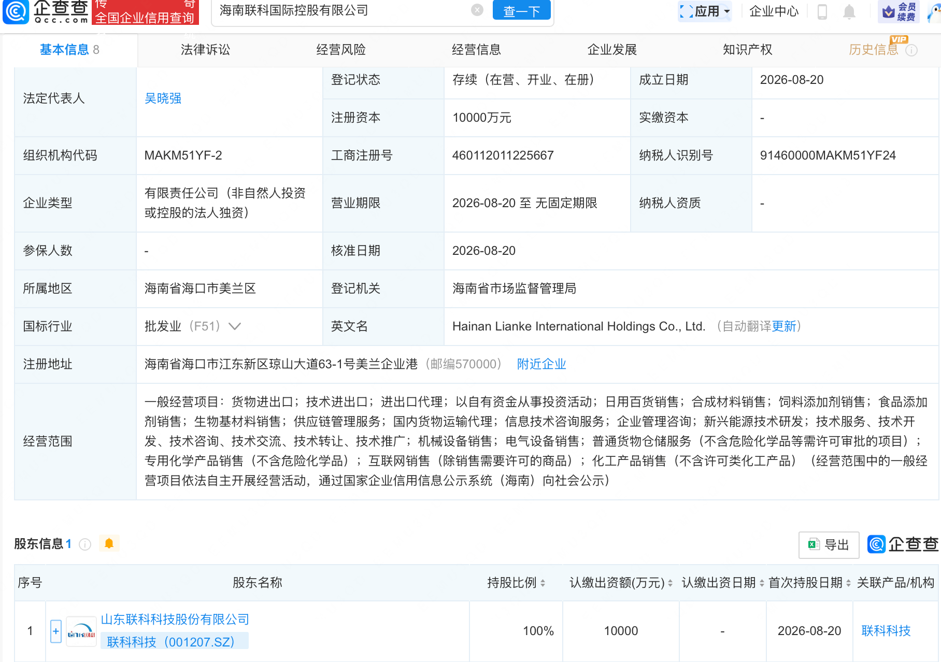Open legal representative 吴晓强's profile link
This screenshot has width=941, height=662.
163,98
